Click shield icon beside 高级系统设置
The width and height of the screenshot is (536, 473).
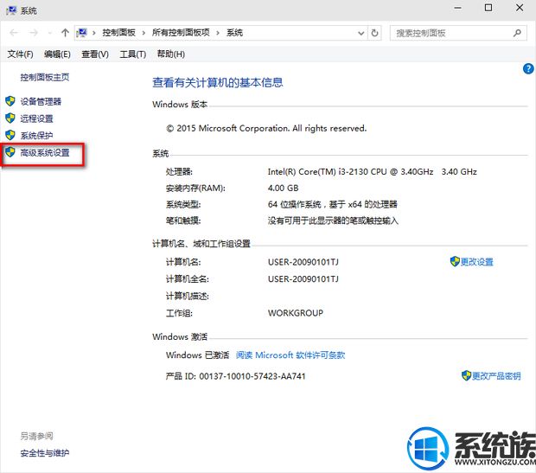[10, 152]
